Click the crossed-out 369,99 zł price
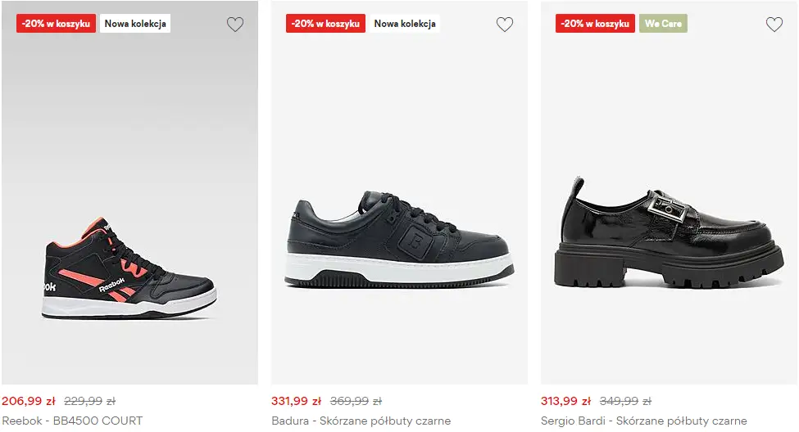Image resolution: width=799 pixels, height=432 pixels. tap(356, 402)
